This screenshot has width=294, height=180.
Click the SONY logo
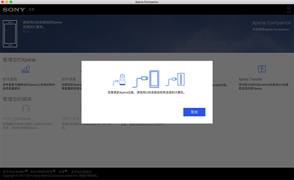click(14, 10)
